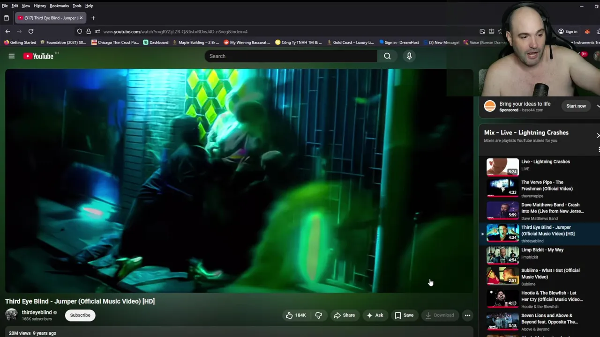Open the YouTube guide hamburger menu
This screenshot has width=600, height=337.
[11, 56]
